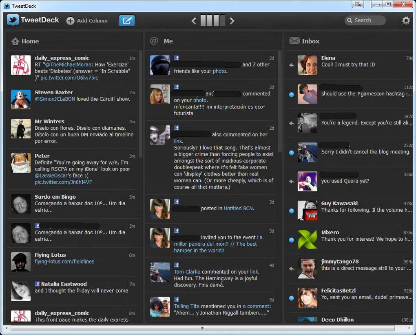
Task: Click reply arrow on Elena's message
Action: (292, 65)
